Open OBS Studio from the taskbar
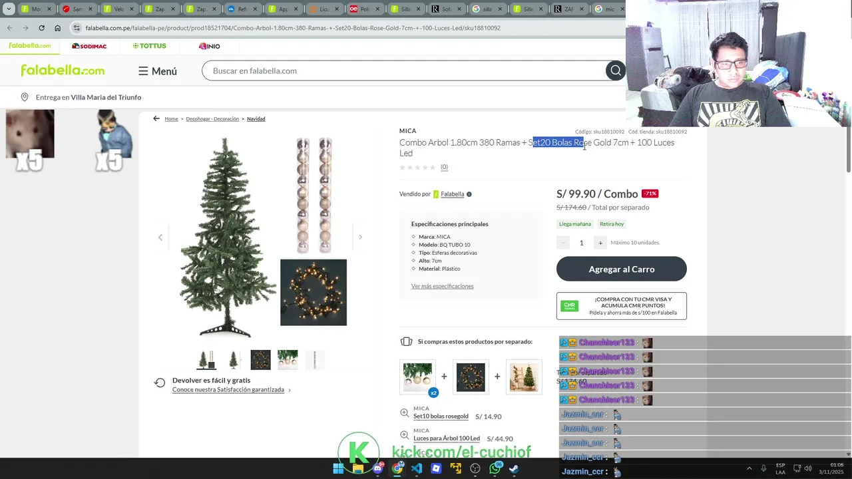Image resolution: width=852 pixels, height=479 pixels. click(475, 468)
